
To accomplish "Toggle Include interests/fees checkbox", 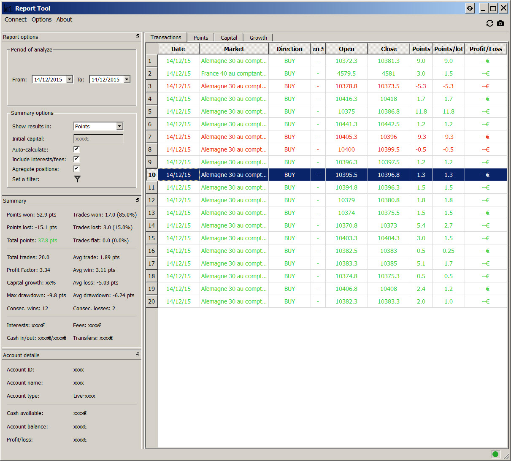I will pos(76,159).
